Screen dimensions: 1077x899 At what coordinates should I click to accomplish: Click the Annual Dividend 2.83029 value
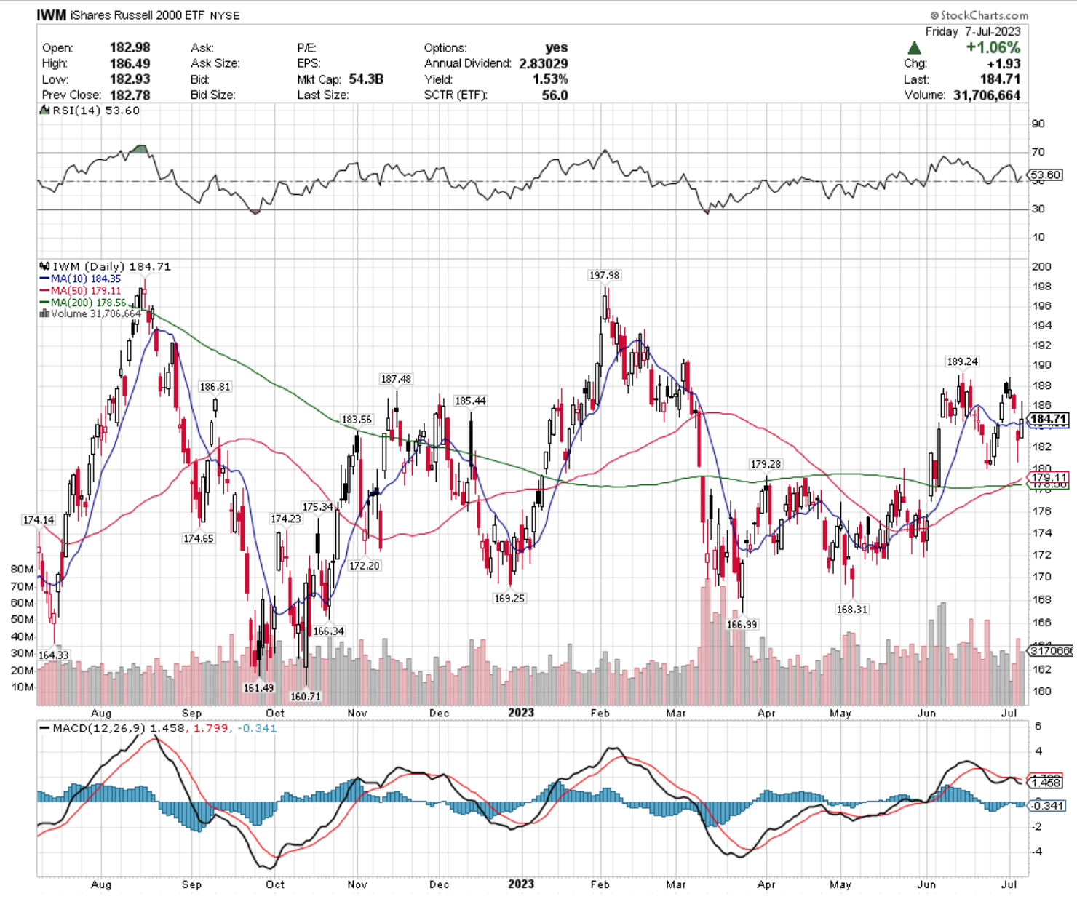(x=544, y=64)
